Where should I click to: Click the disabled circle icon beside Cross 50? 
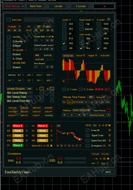point(110,130)
